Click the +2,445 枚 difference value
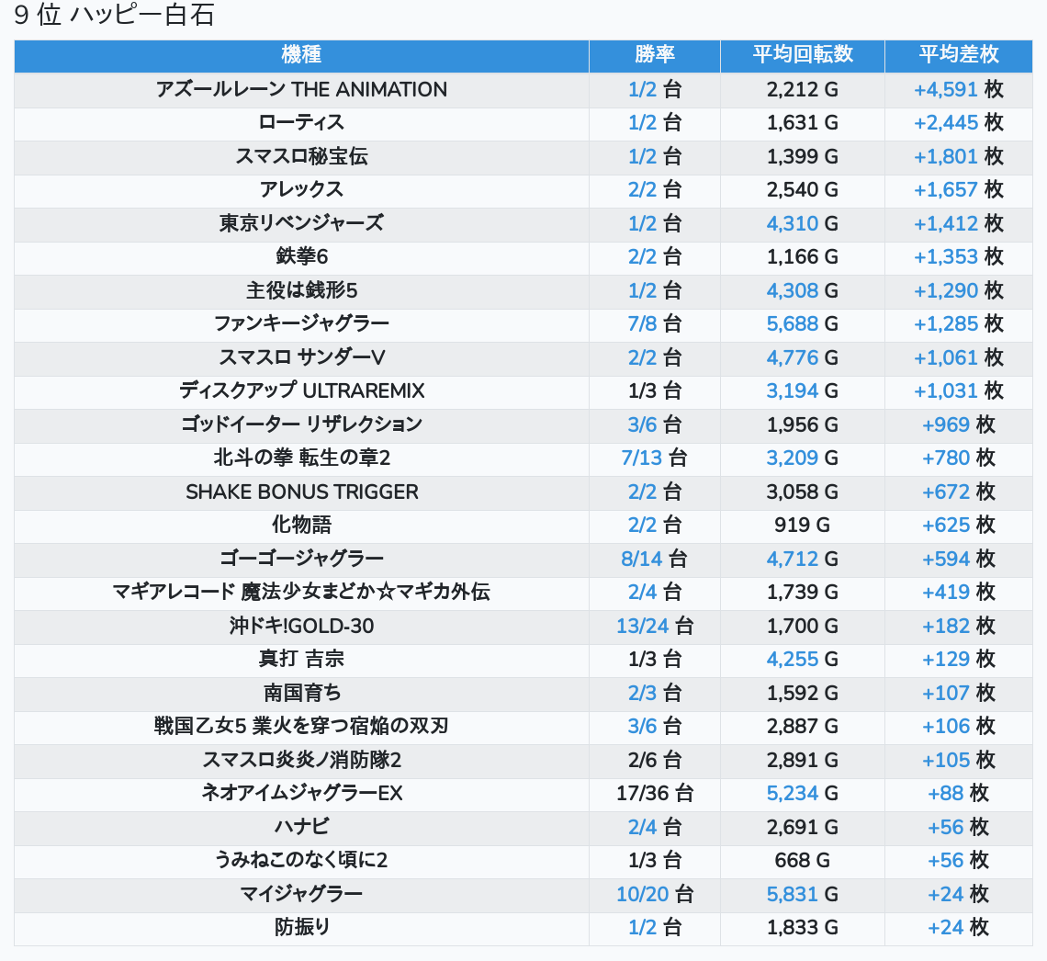The height and width of the screenshot is (961, 1047). [958, 123]
